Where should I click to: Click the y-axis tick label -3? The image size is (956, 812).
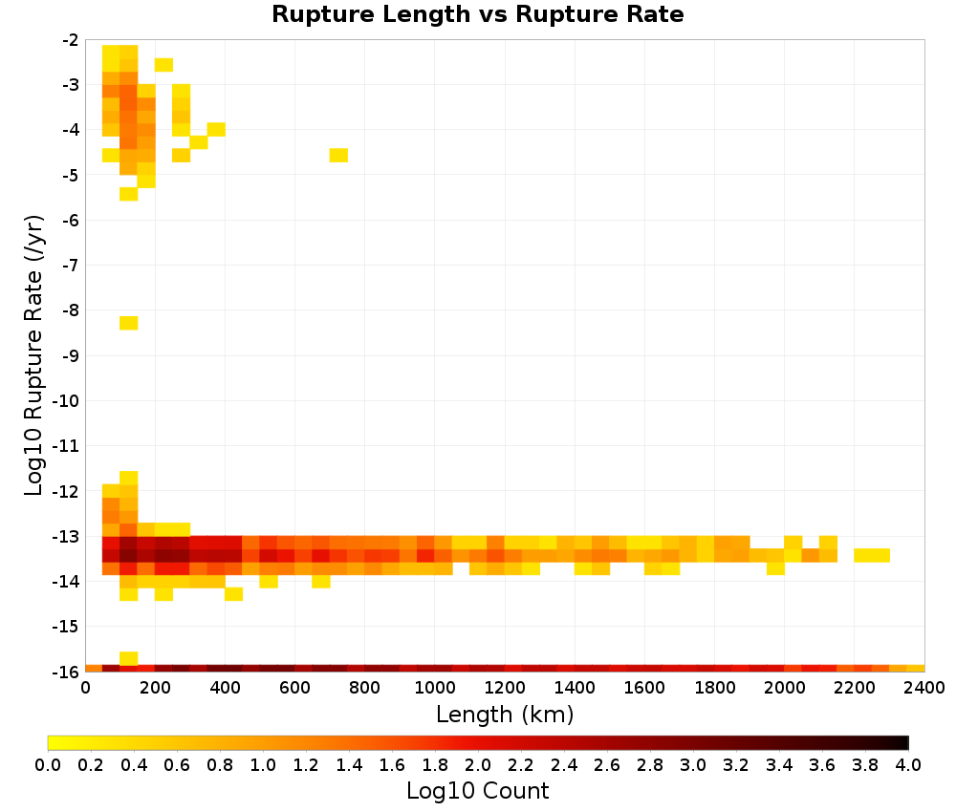coord(70,85)
